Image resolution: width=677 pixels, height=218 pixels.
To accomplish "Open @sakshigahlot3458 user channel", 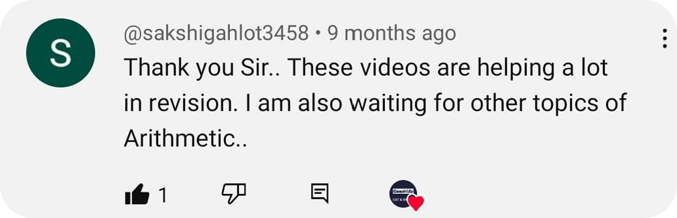I will click(x=216, y=34).
